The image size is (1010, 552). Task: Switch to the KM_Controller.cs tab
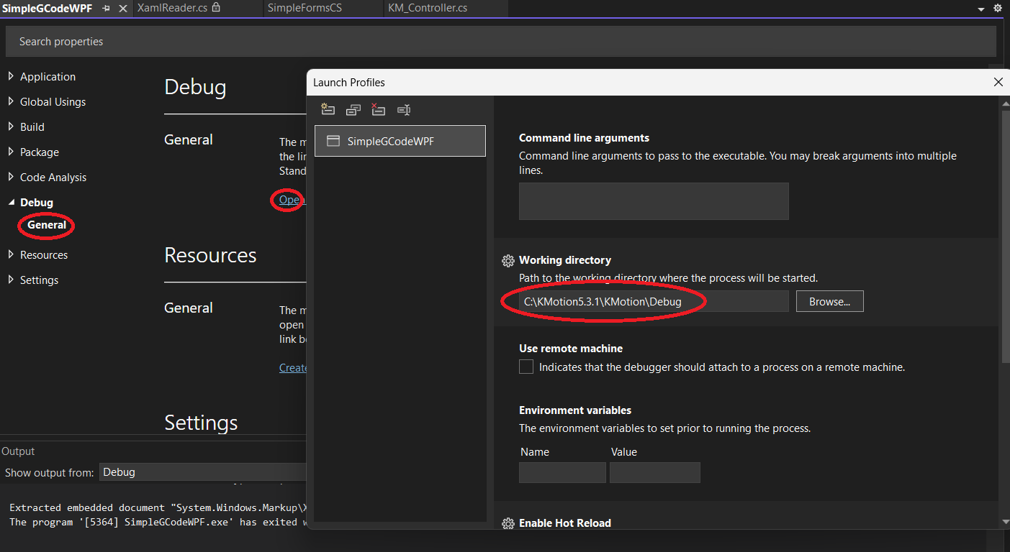(x=427, y=9)
